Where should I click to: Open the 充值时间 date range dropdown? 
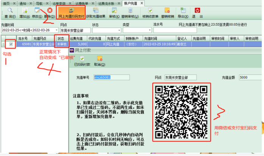(x=56, y=30)
